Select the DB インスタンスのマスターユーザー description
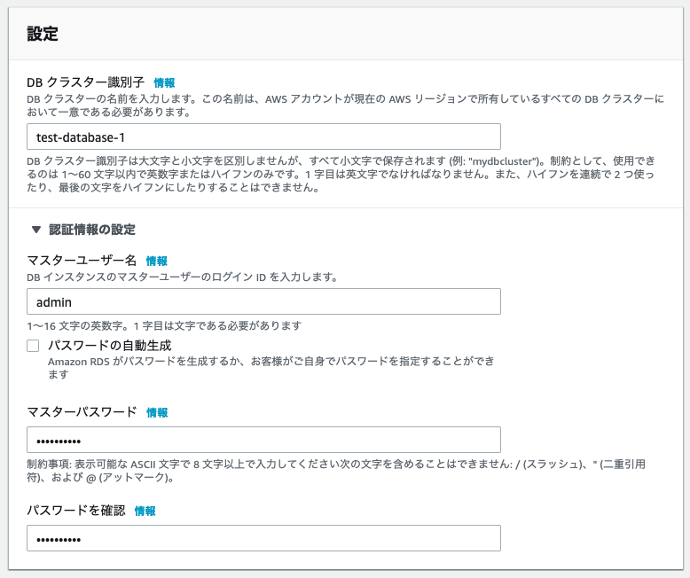 click(x=182, y=277)
